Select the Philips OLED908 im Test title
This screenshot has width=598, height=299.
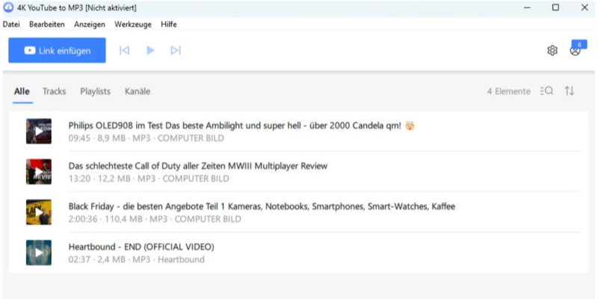tap(241, 126)
